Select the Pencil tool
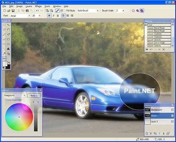This screenshot has height=142, width=176. pyautogui.click(x=4, y=35)
